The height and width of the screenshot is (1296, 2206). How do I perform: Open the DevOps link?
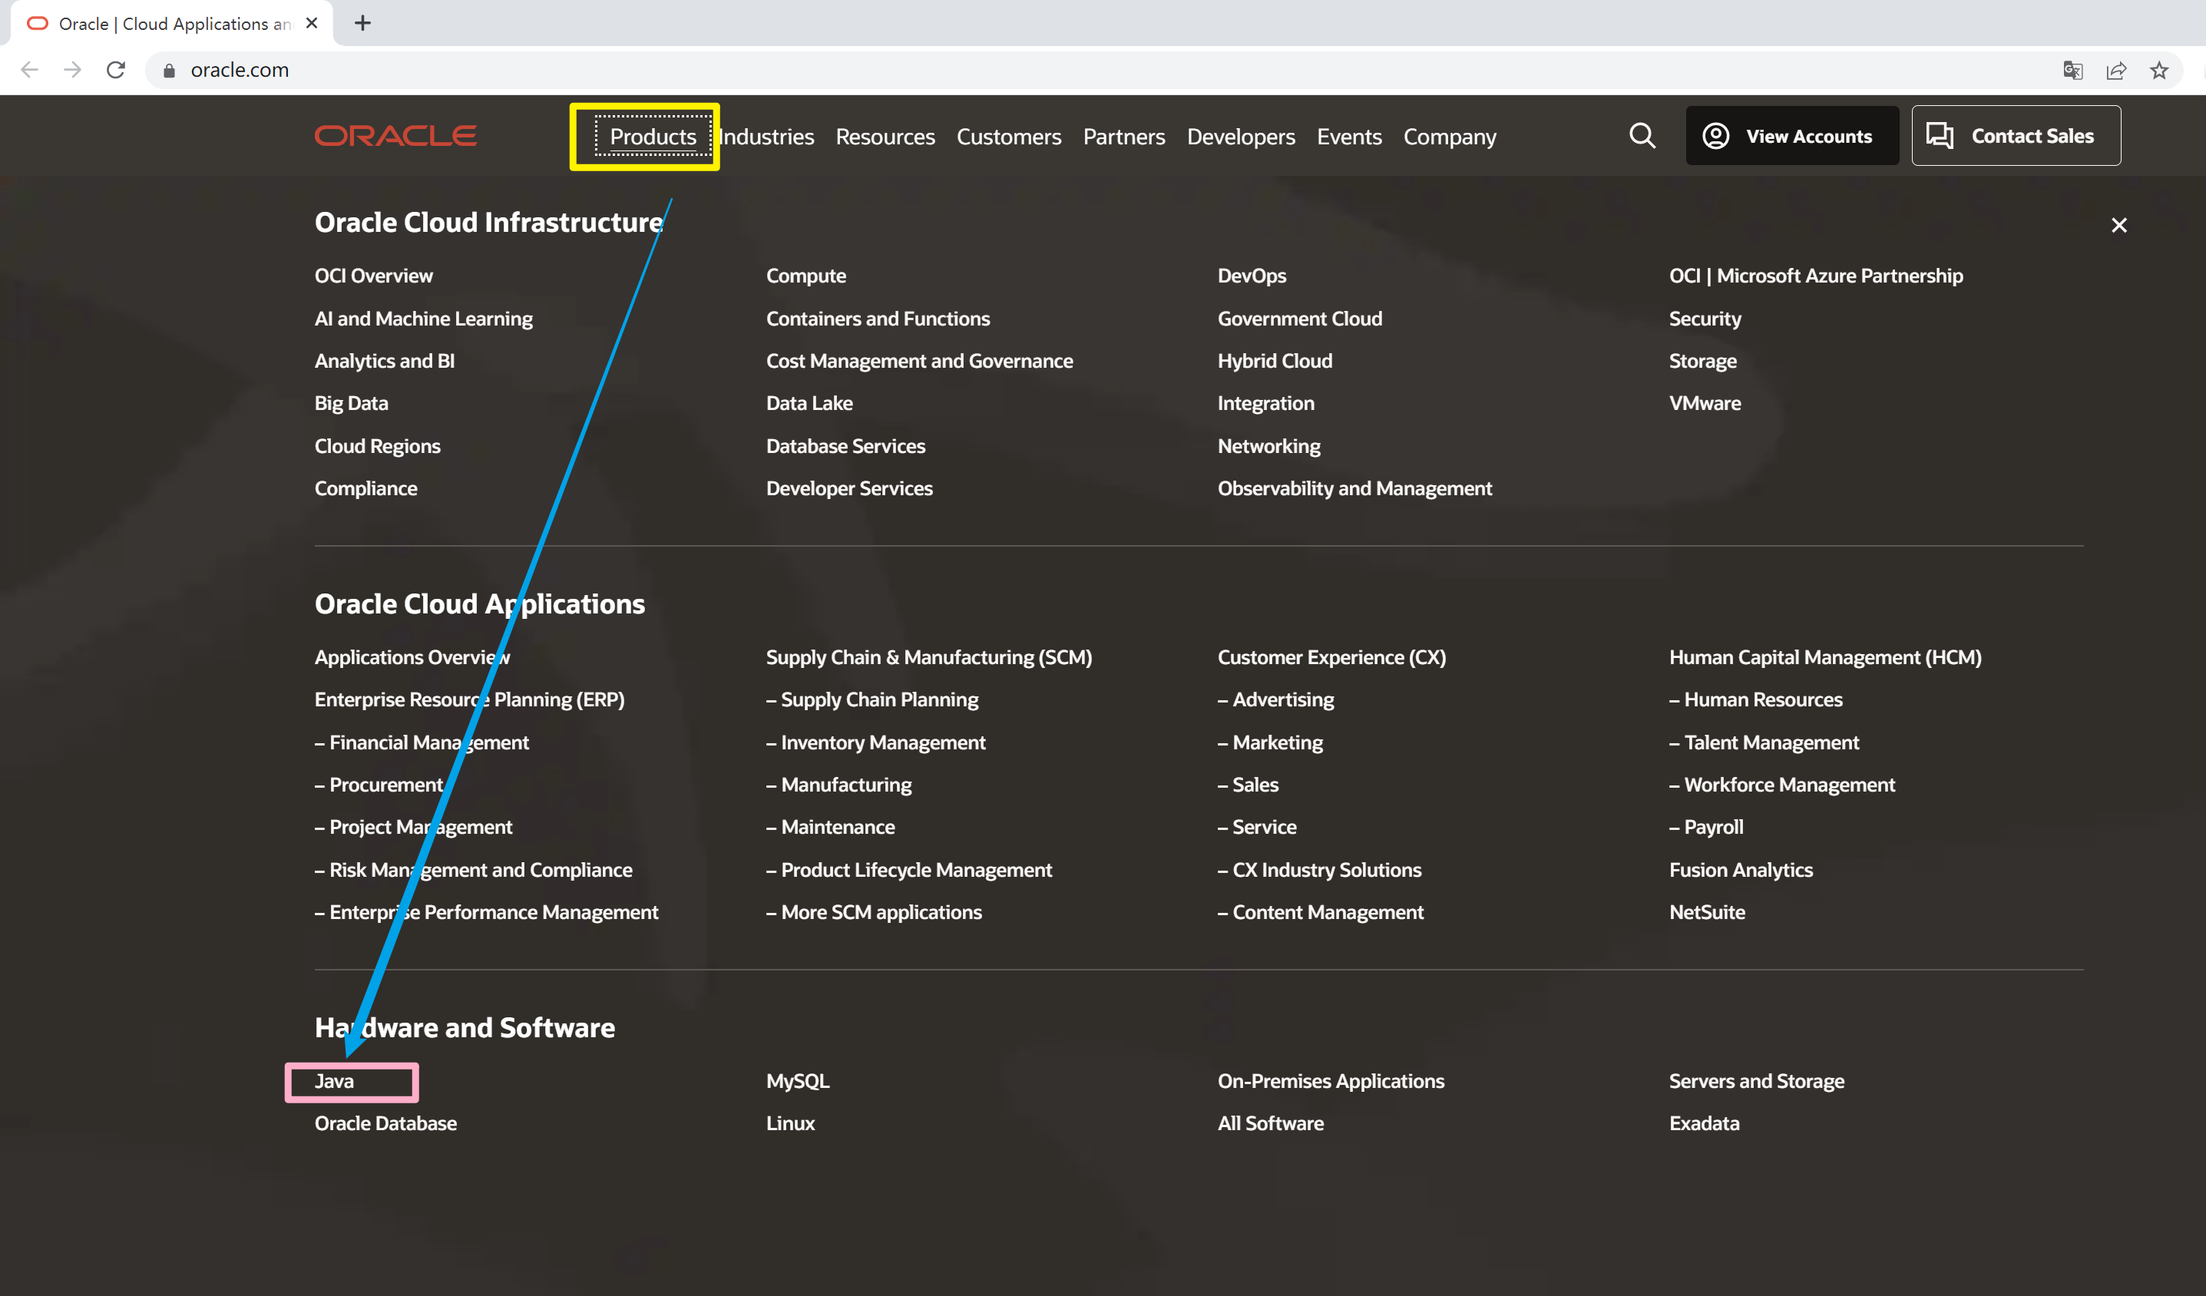1252,276
